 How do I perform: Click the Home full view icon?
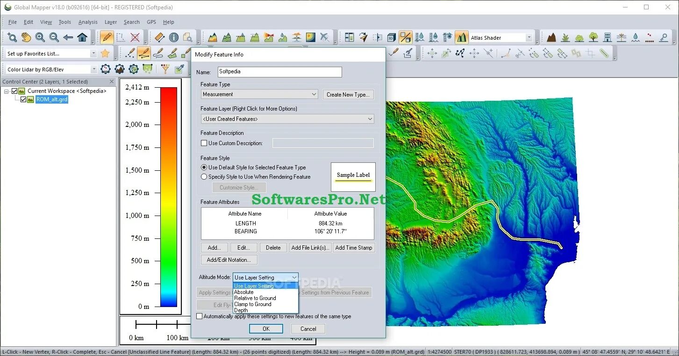82,37
